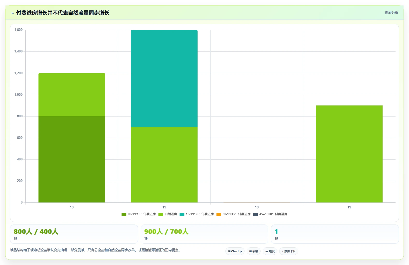409x265 pixels.
Task: Select the Chart.js tag pill
Action: coord(235,251)
